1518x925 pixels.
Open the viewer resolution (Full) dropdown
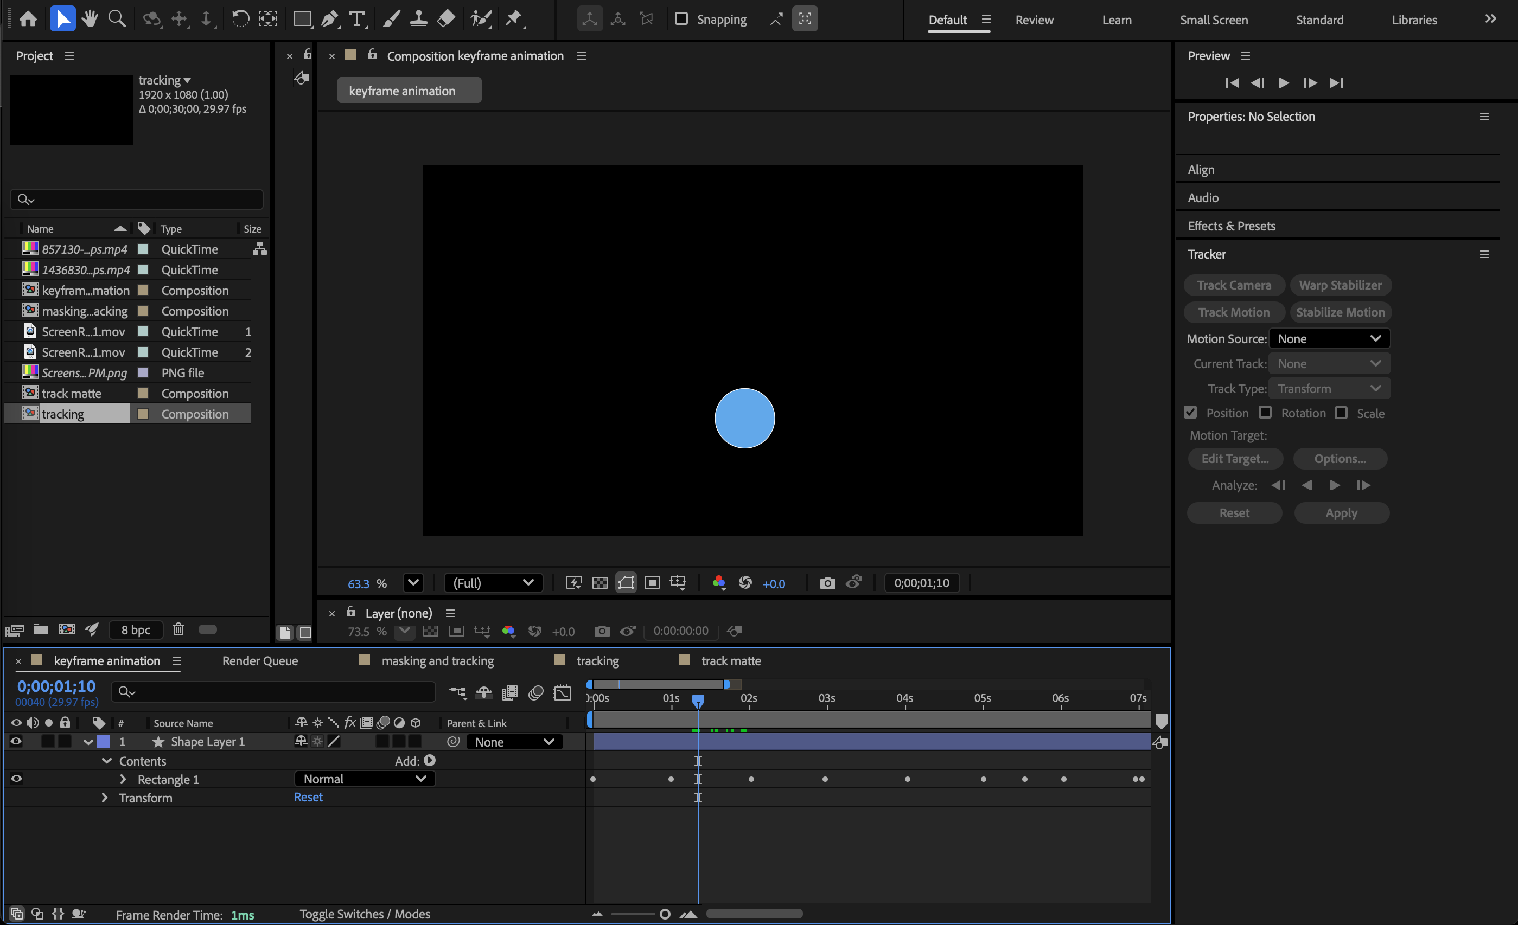click(x=493, y=583)
